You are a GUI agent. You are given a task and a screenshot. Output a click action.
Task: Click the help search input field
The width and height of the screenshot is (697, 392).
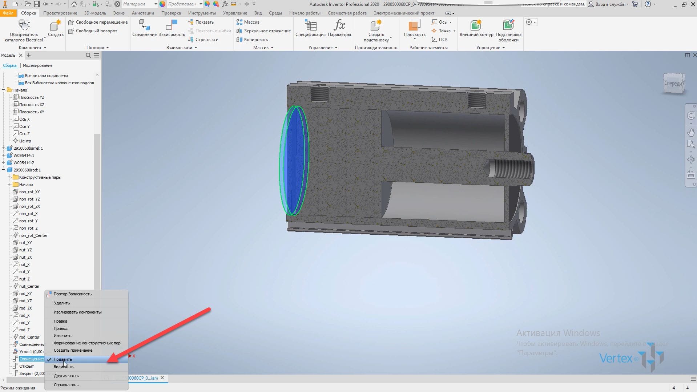[x=554, y=4]
